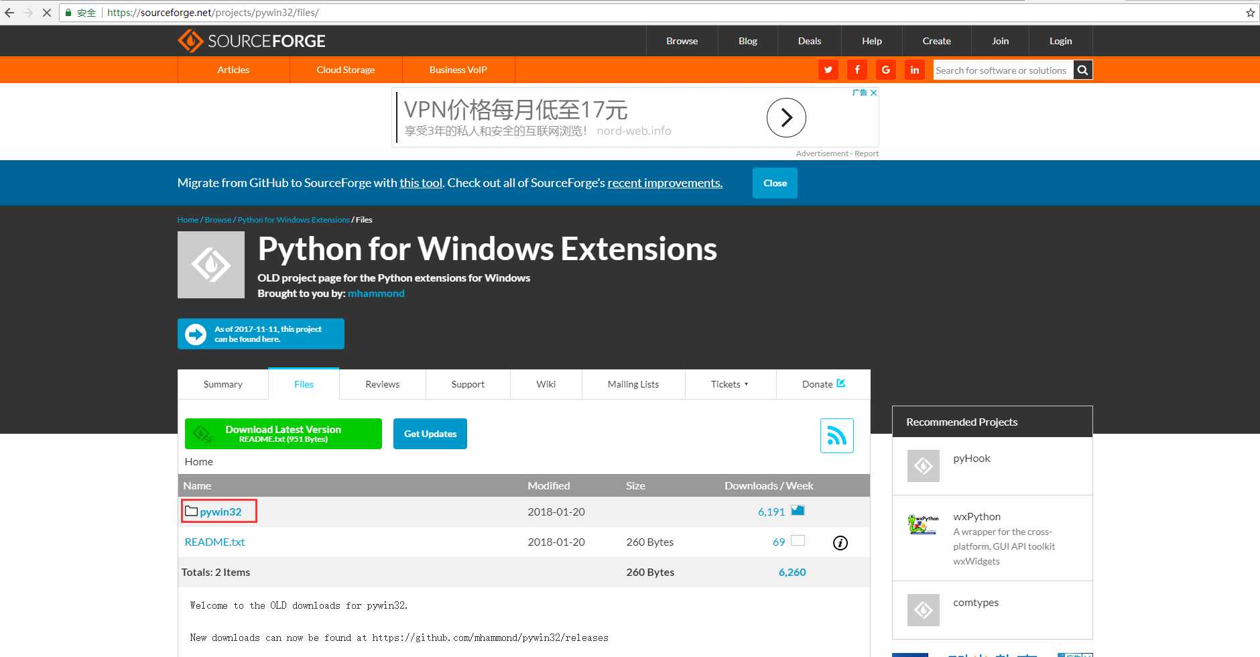Bookmark the page with the star icon
Viewport: 1260px width, 657px height.
pyautogui.click(x=1250, y=13)
